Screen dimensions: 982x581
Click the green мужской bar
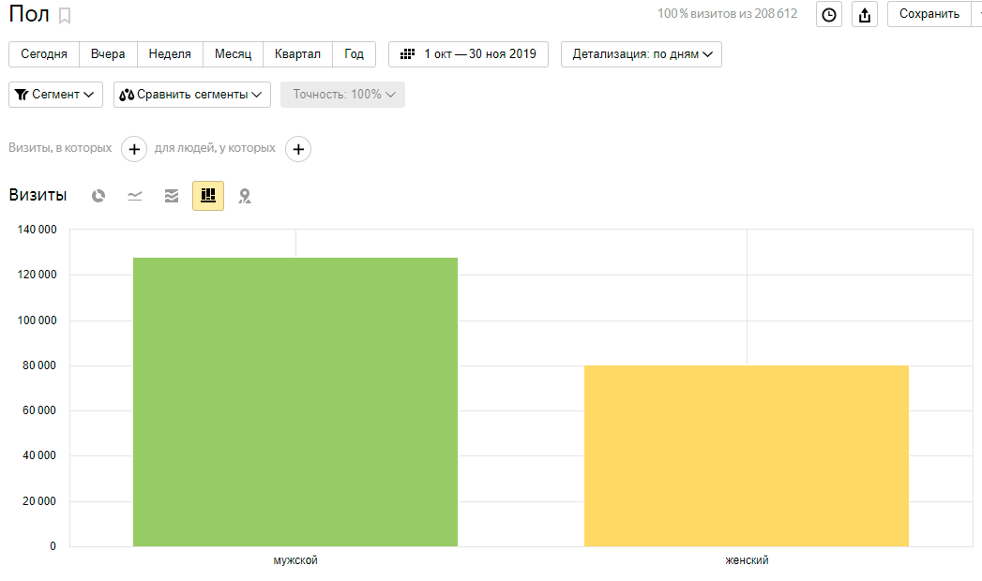tap(295, 401)
